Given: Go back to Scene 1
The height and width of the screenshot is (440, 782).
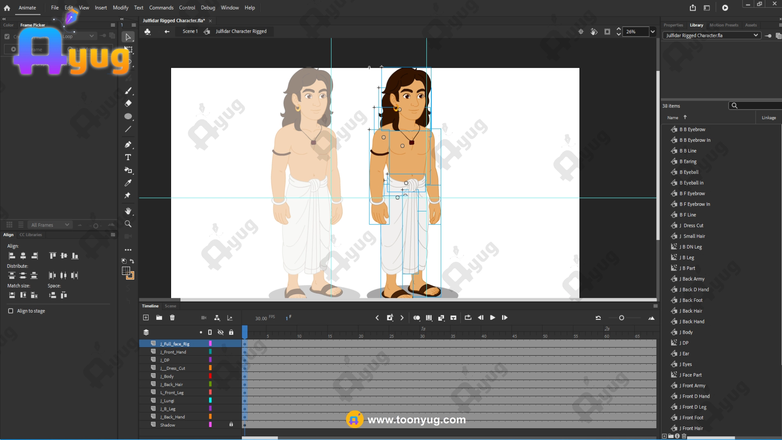Looking at the screenshot, I should tap(190, 31).
